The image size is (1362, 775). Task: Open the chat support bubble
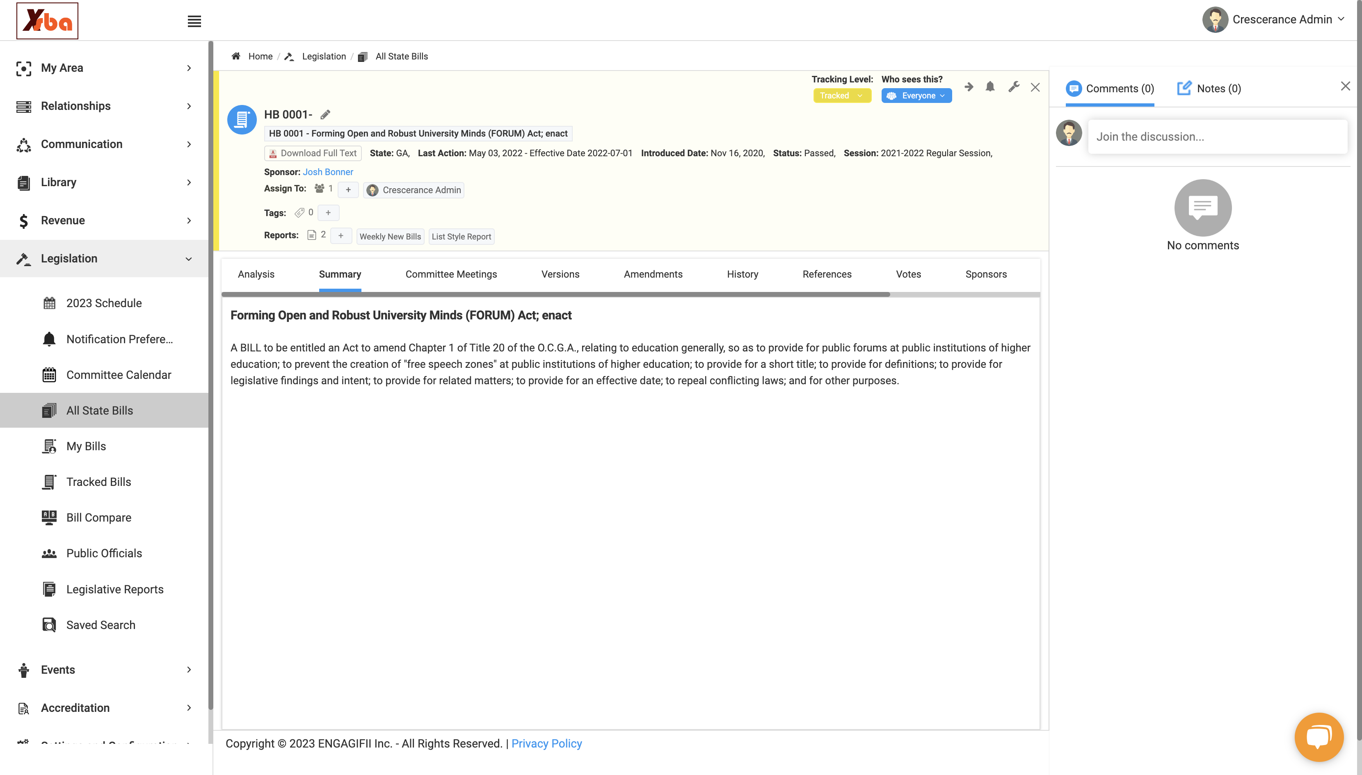click(1319, 737)
